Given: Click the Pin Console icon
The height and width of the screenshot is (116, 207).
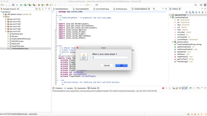Looking at the screenshot, I should (x=190, y=88).
